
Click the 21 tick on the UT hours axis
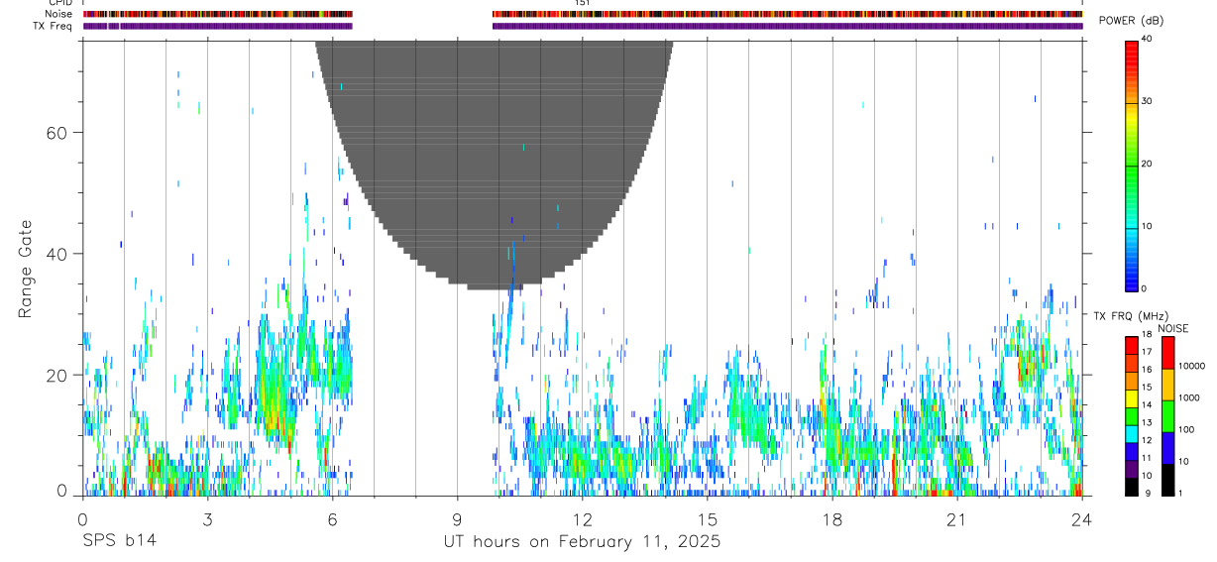tap(956, 518)
